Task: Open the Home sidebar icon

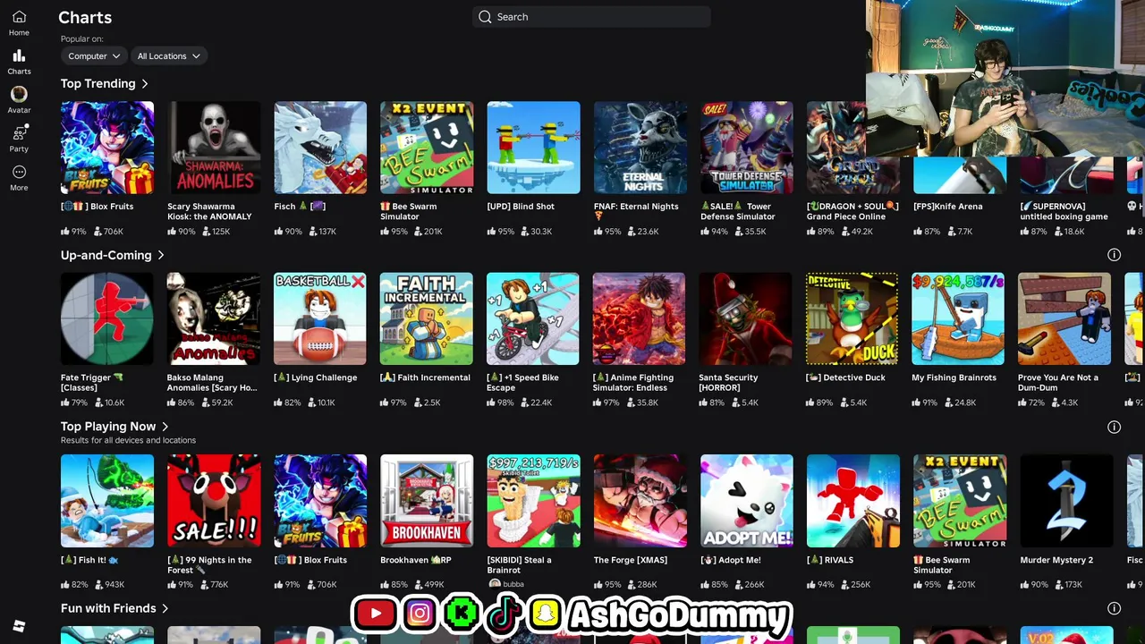Action: pyautogui.click(x=19, y=17)
